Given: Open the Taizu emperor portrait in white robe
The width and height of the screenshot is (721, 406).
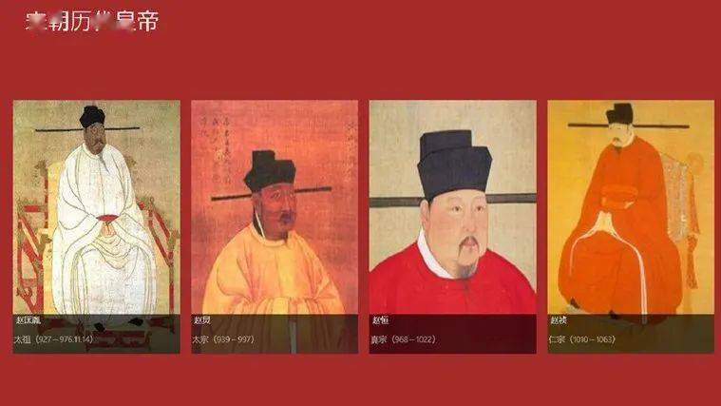Looking at the screenshot, I should (97, 226).
